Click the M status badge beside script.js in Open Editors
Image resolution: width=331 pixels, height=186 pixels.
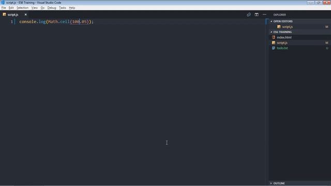326,27
